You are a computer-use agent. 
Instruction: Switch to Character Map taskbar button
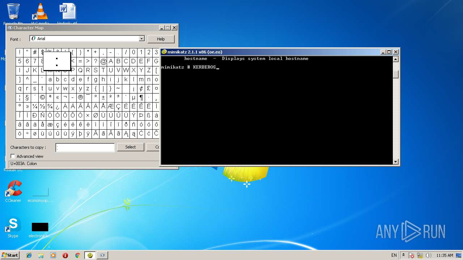pyautogui.click(x=102, y=255)
